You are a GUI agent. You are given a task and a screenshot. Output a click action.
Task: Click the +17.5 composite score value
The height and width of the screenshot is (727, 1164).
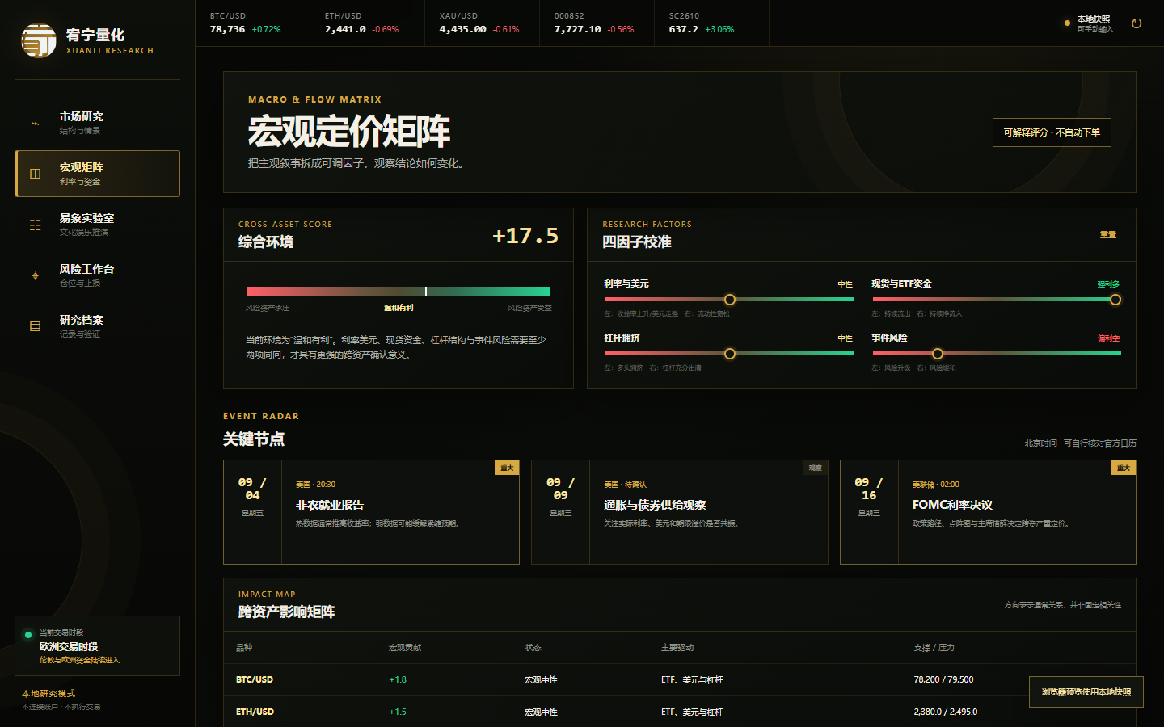pos(525,236)
